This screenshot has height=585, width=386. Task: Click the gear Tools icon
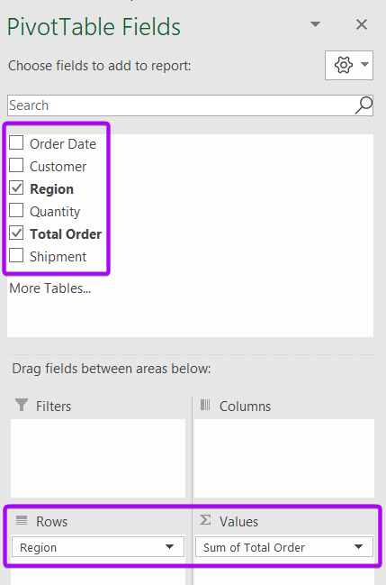(343, 65)
